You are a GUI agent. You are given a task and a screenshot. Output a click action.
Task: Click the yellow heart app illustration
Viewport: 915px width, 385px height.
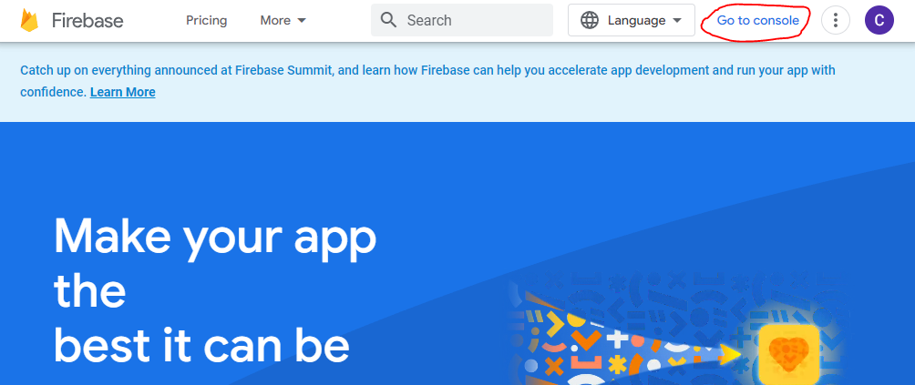(x=789, y=353)
